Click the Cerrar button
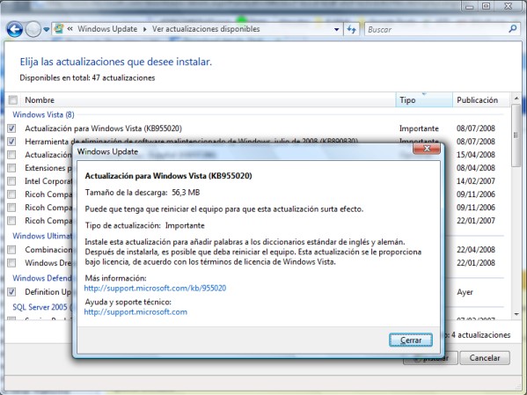This screenshot has width=527, height=395. [411, 340]
